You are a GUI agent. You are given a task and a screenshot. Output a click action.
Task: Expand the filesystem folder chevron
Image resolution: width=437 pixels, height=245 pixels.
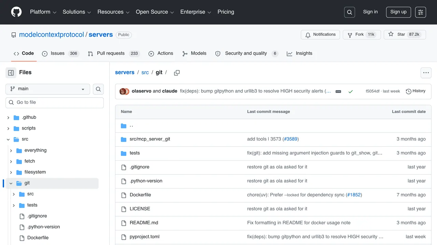(11, 172)
